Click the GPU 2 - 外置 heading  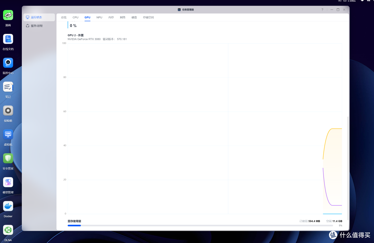(x=75, y=35)
